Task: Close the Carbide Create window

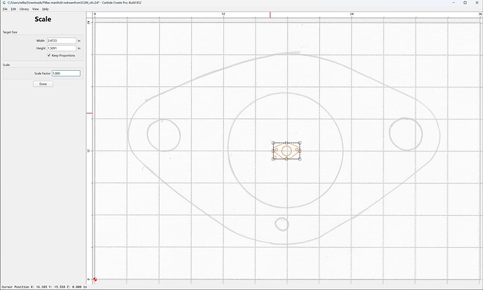Action: pos(477,3)
